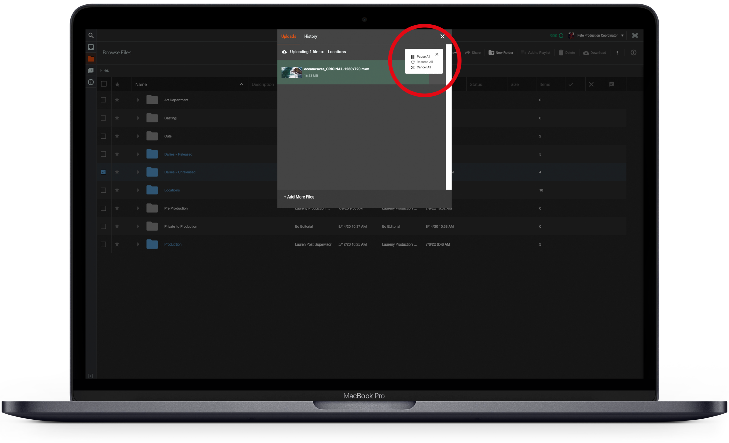Screen dimensions: 729x443
Task: Click the search magnifier icon in sidebar
Action: pos(91,35)
